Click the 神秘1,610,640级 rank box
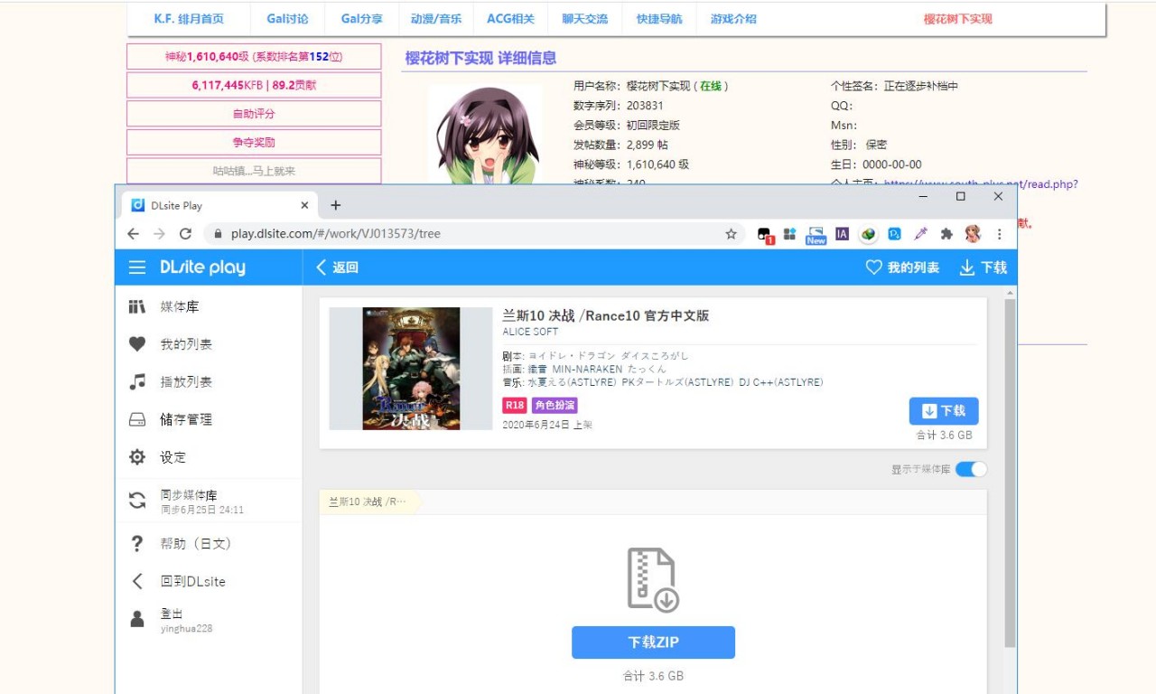This screenshot has width=1156, height=694. pos(254,57)
